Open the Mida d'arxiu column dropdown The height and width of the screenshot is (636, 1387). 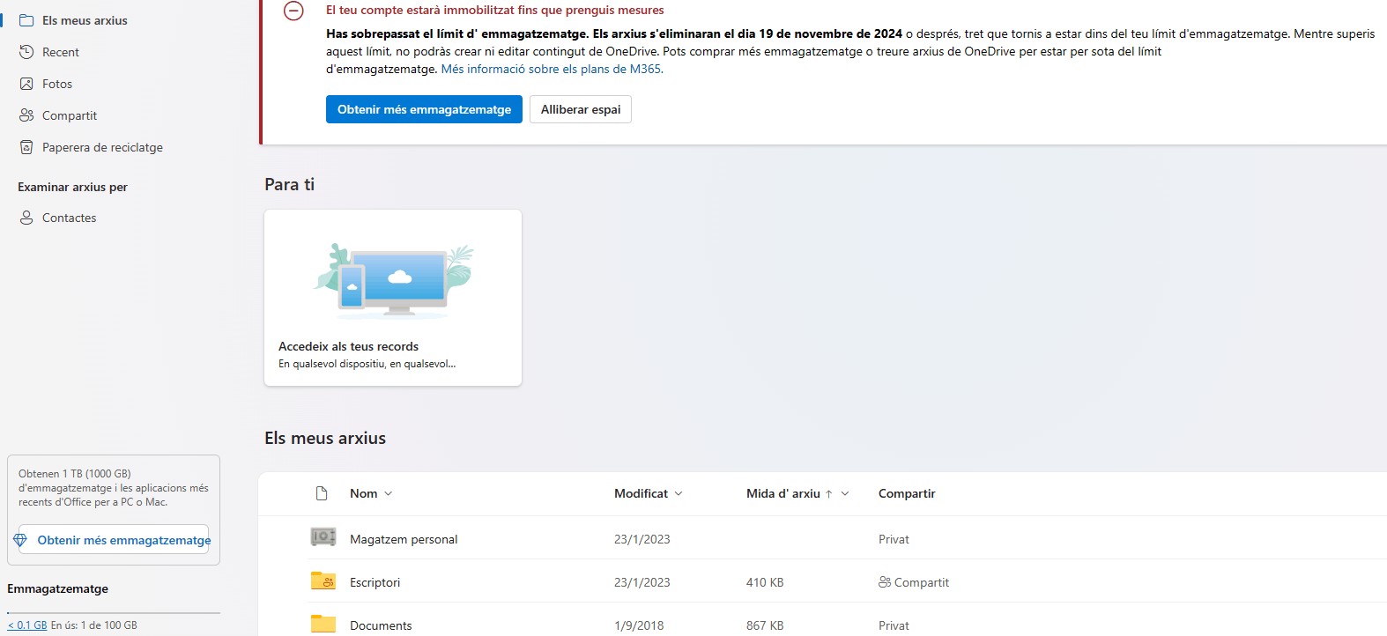coord(845,494)
